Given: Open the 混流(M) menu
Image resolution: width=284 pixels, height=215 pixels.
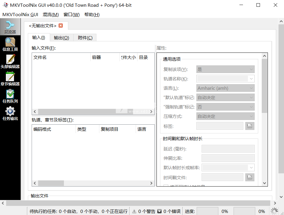Looking at the screenshot, I should 51,14.
